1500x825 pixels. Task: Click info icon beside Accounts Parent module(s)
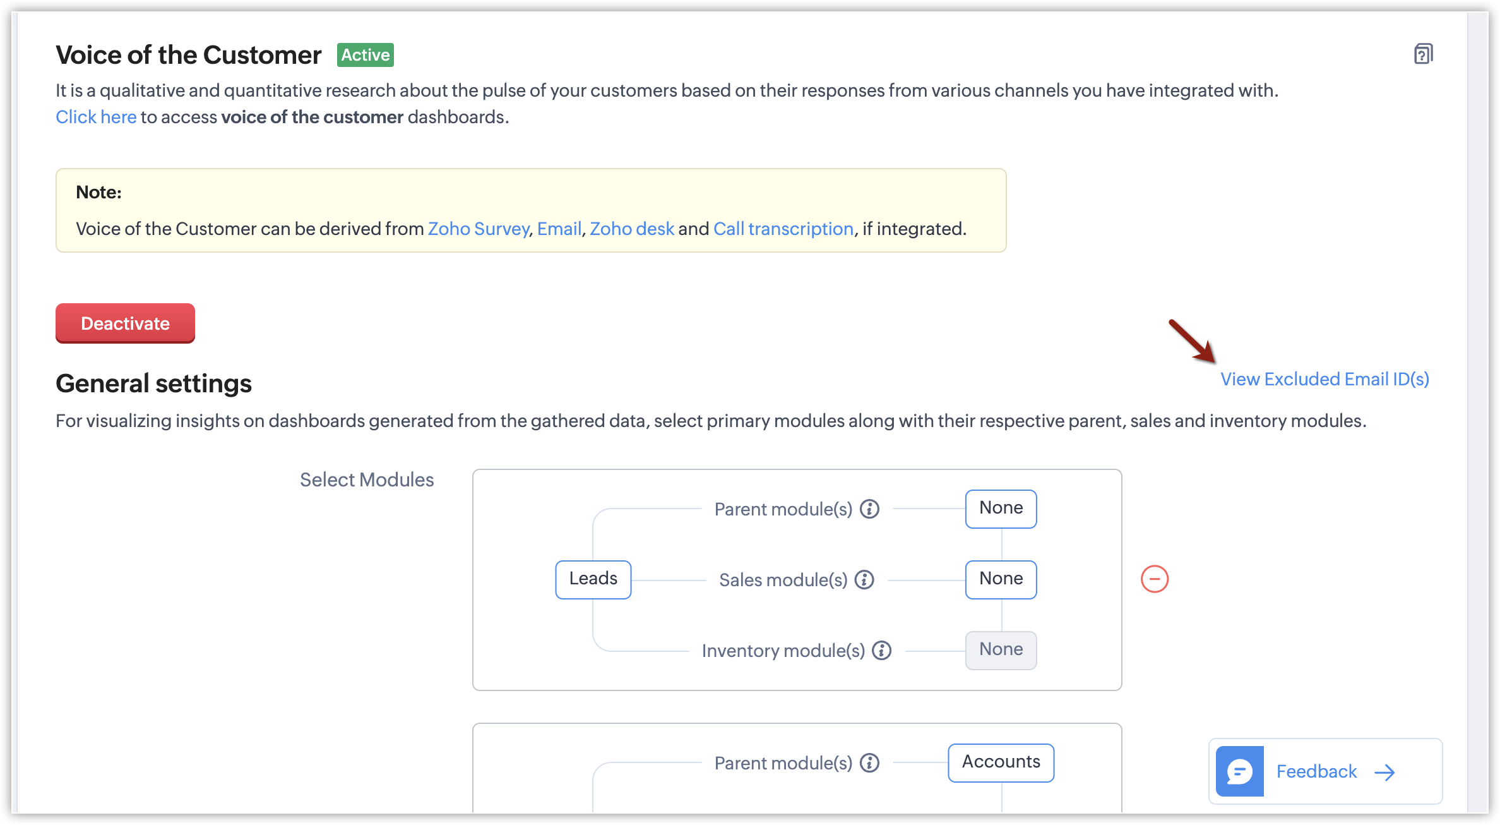pos(870,763)
